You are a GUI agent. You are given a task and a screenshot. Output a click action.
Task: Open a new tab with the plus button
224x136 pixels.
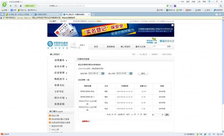pos(93,14)
